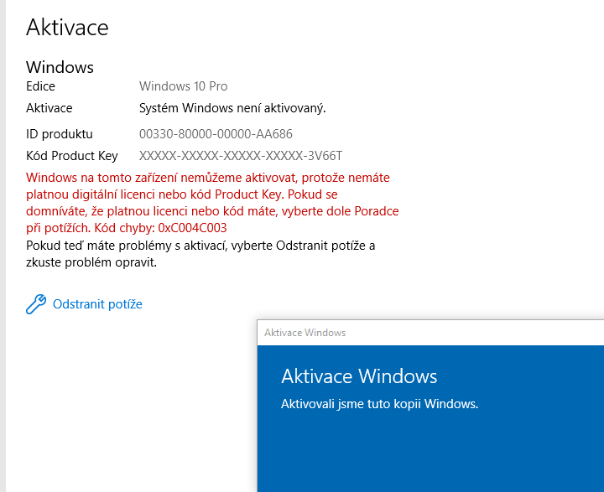Click the text zkuste problém opravit
The image size is (604, 492).
(x=91, y=262)
